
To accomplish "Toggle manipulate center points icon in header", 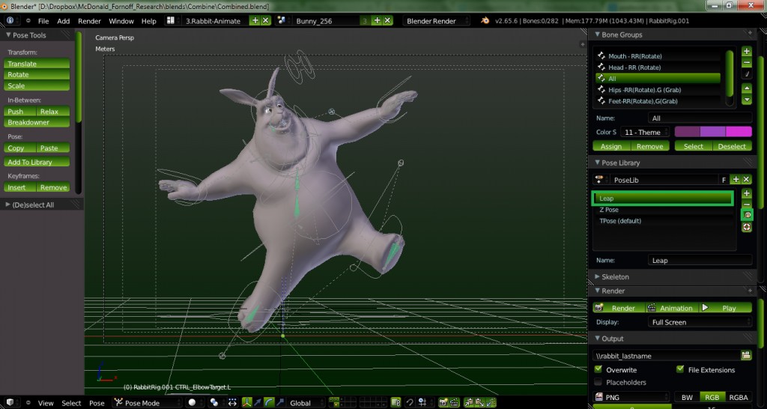I will (x=232, y=403).
